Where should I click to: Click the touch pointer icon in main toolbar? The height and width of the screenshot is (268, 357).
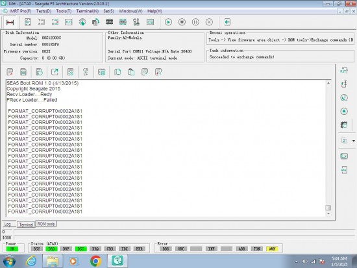[82, 22]
